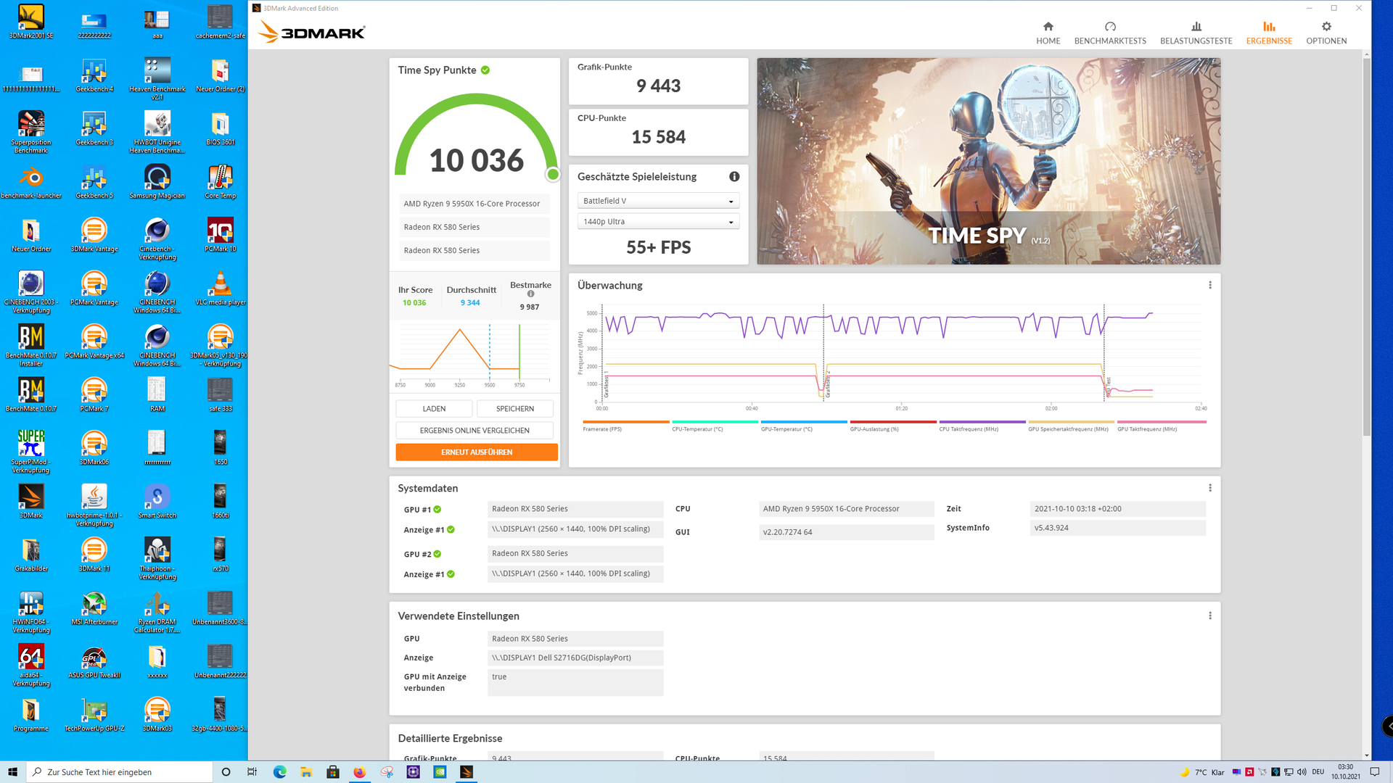Open VLC media player desktop icon

(x=221, y=288)
